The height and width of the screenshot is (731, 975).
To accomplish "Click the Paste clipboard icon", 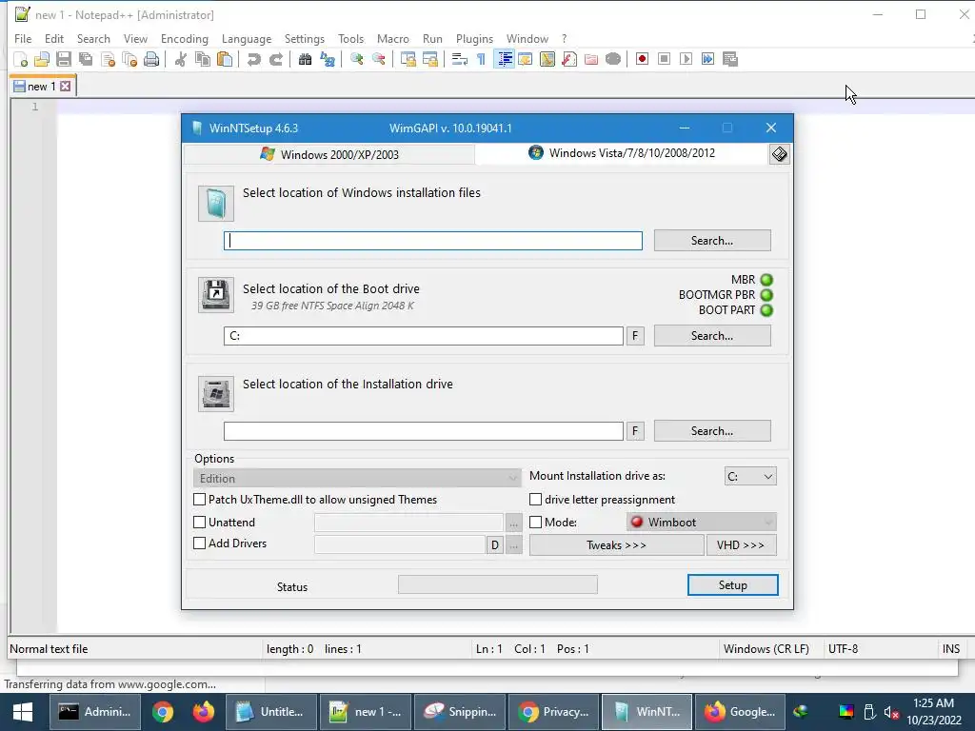I will [x=225, y=59].
